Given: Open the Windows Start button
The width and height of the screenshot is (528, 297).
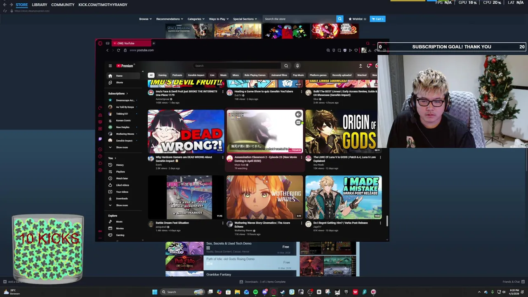Looking at the screenshot, I should (155, 292).
